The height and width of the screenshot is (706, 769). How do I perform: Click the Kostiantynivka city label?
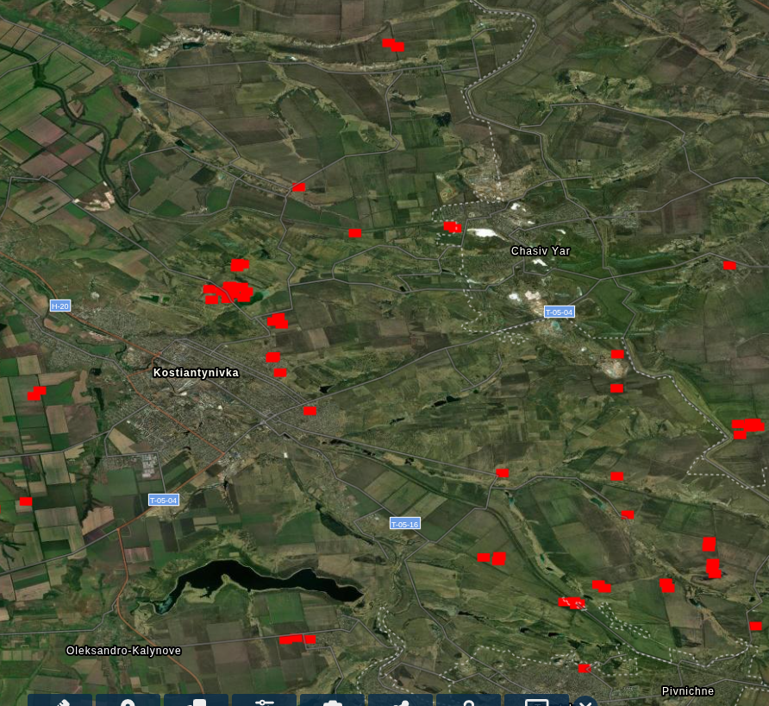coord(196,373)
